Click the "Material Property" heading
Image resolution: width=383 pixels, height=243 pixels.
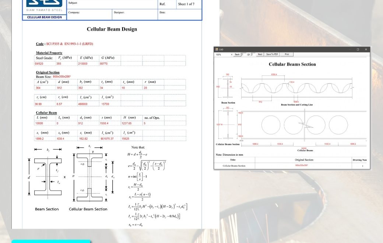[49, 53]
